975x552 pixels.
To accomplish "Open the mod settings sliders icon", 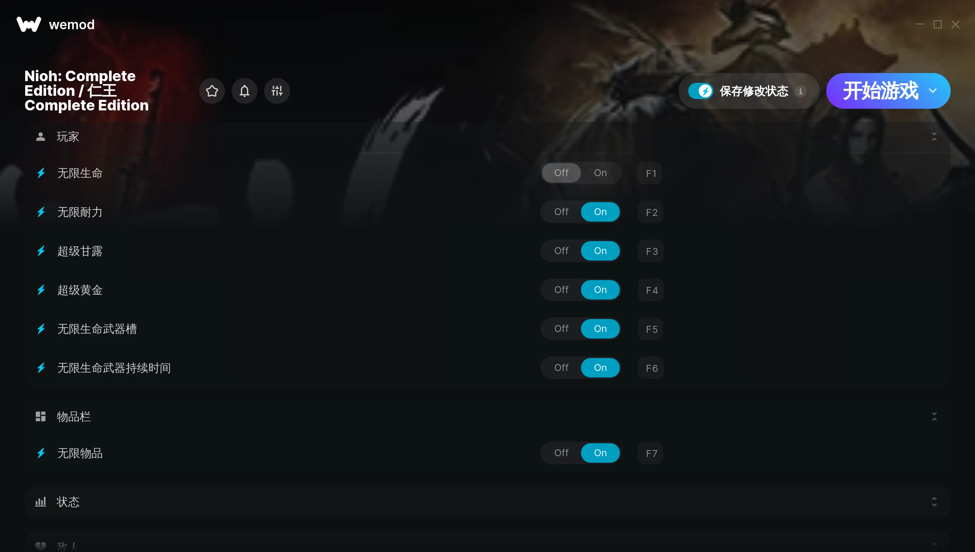I will coord(277,91).
